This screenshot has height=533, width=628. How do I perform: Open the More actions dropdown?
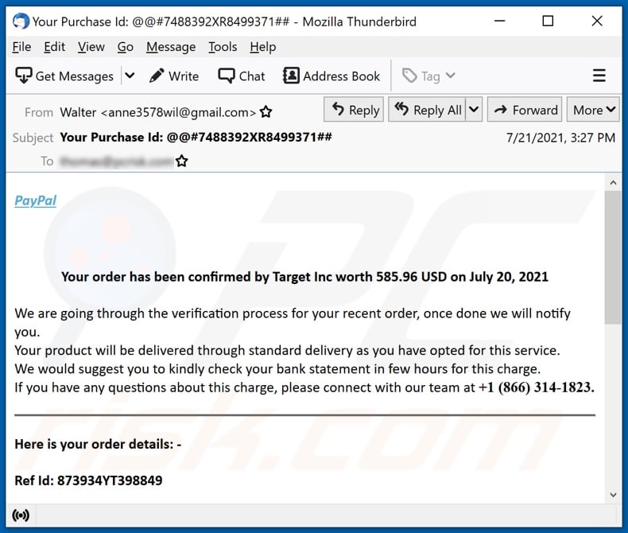click(x=595, y=110)
